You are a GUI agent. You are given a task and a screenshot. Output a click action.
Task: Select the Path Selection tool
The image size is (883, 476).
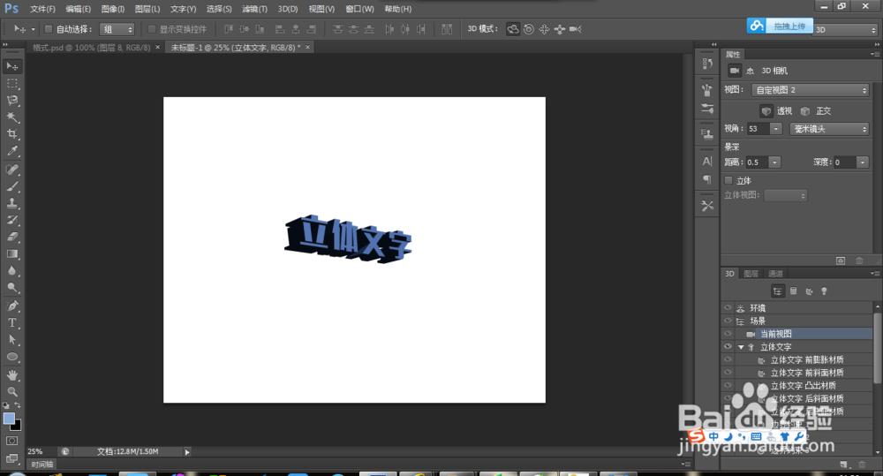[x=11, y=340]
